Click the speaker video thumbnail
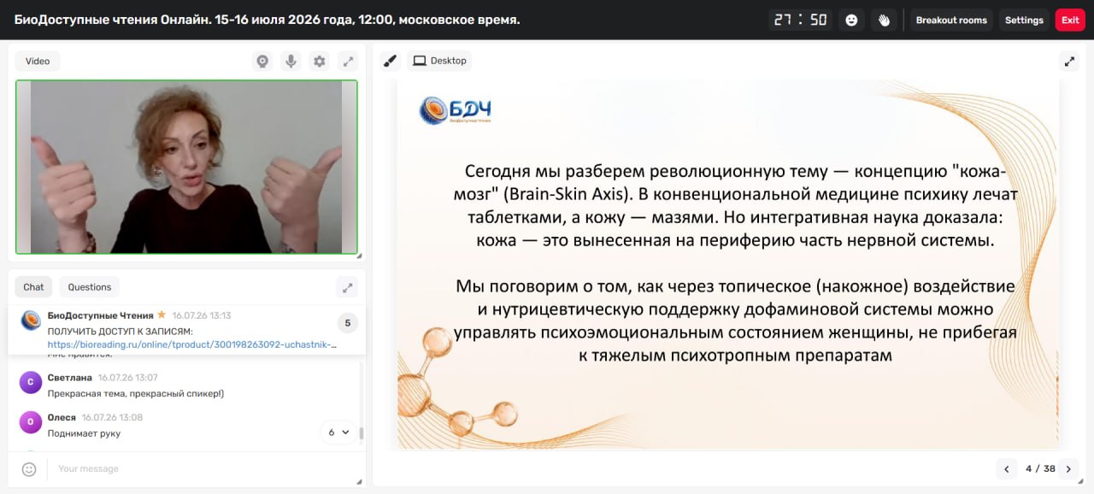Screen dimensions: 1094x494 tap(186, 167)
